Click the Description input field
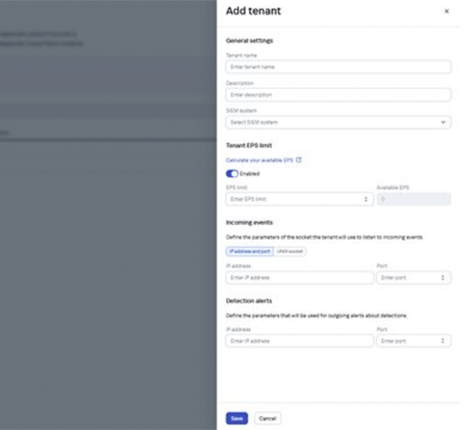This screenshot has width=469, height=430. tap(338, 95)
